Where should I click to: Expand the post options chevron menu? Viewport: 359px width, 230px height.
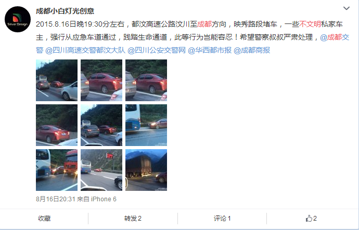(x=347, y=8)
